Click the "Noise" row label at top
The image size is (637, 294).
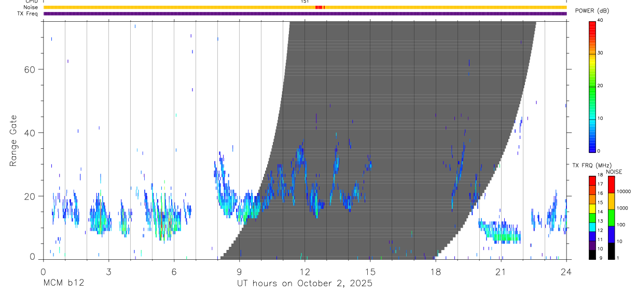point(31,7)
